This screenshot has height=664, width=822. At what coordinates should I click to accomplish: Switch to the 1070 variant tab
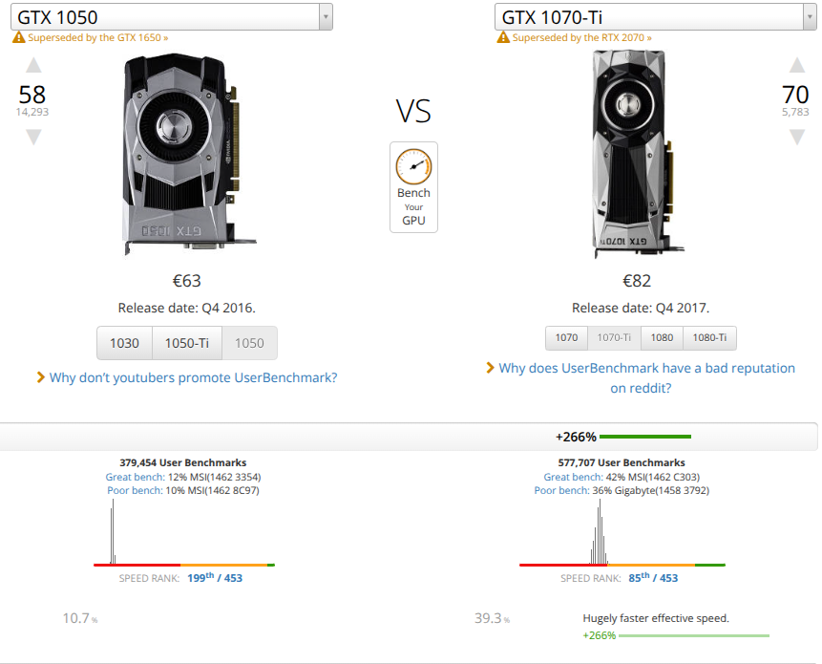coord(566,337)
